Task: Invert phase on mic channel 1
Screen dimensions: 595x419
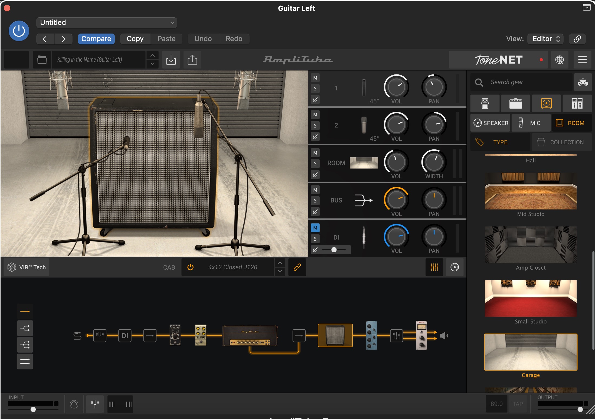Action: (315, 100)
